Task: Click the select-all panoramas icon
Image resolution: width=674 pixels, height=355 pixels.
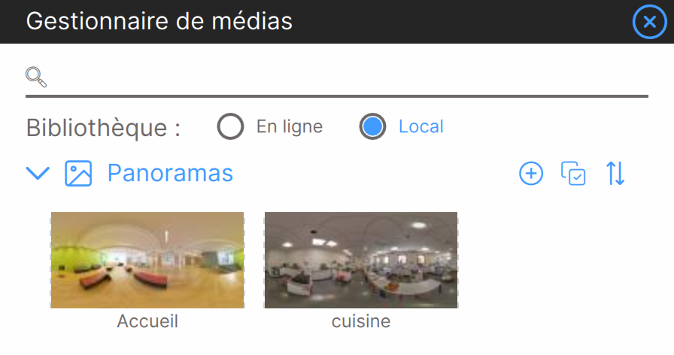Action: [x=573, y=174]
